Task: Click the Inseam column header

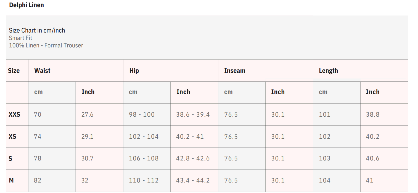Action: 235,71
